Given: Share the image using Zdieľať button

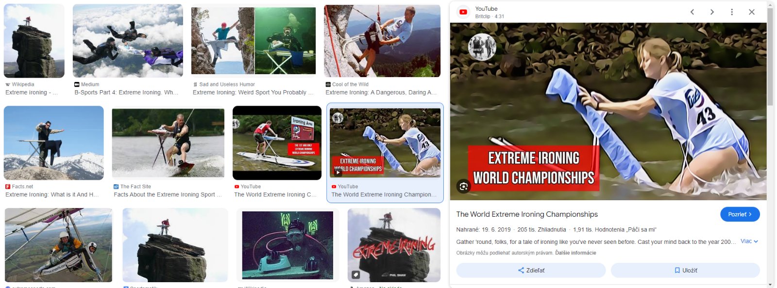Looking at the screenshot, I should (x=531, y=271).
